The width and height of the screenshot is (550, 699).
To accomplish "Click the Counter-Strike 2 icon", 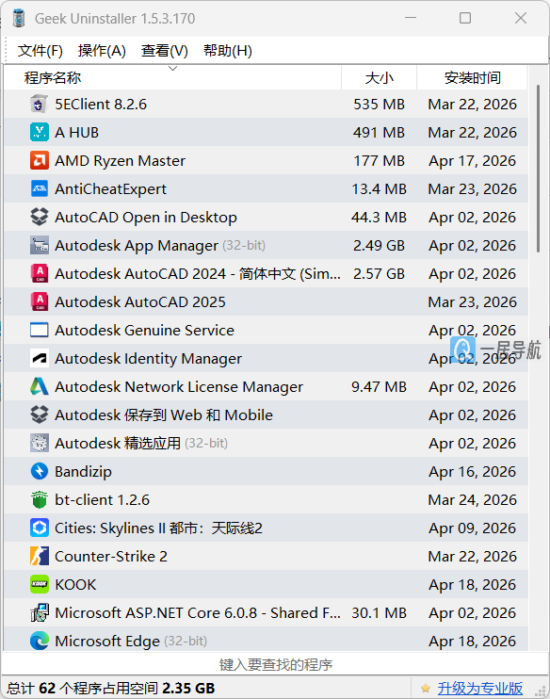I will pos(40,557).
